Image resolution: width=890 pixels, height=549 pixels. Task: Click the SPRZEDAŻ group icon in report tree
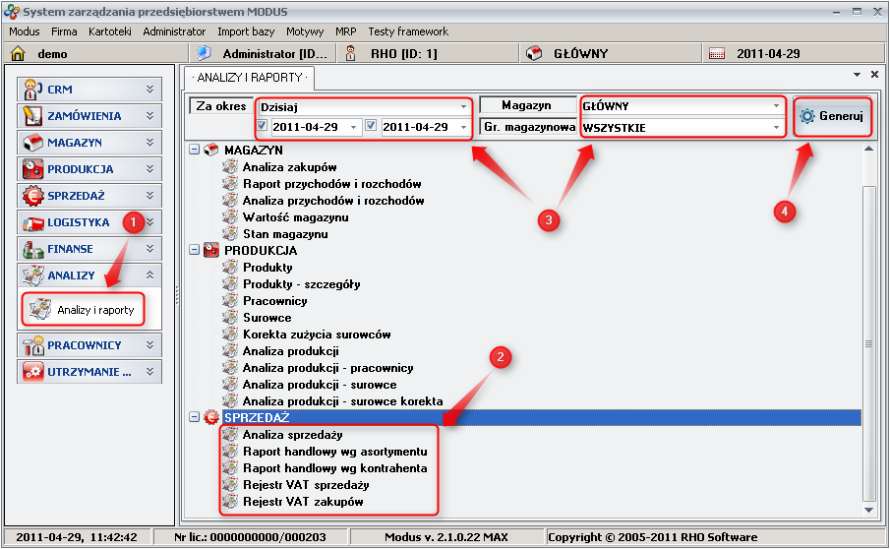210,417
